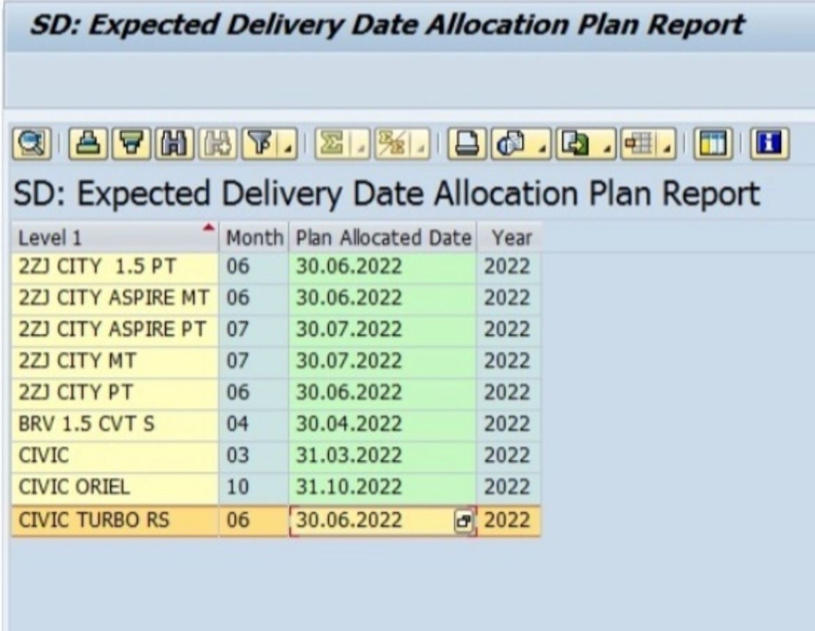Click the Select Layout grid icon
Viewport: 815px width, 631px height.
(639, 144)
